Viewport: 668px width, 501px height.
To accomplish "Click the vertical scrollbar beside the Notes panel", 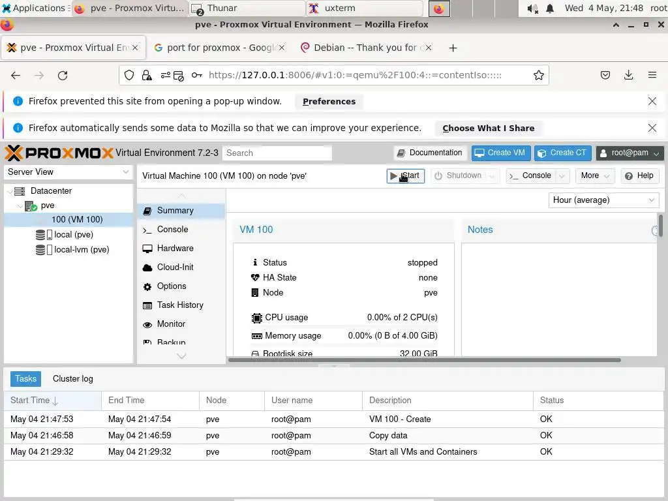I will [x=660, y=226].
